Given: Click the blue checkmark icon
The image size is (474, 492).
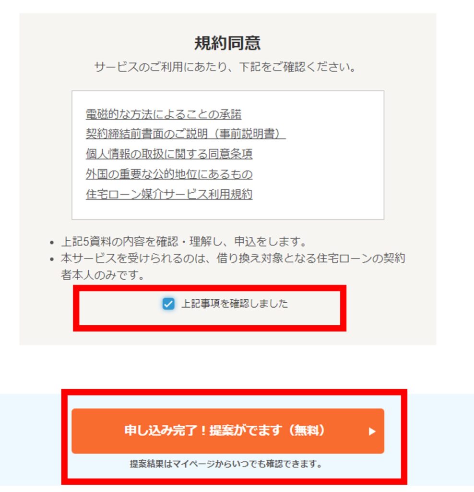Looking at the screenshot, I should tap(168, 304).
